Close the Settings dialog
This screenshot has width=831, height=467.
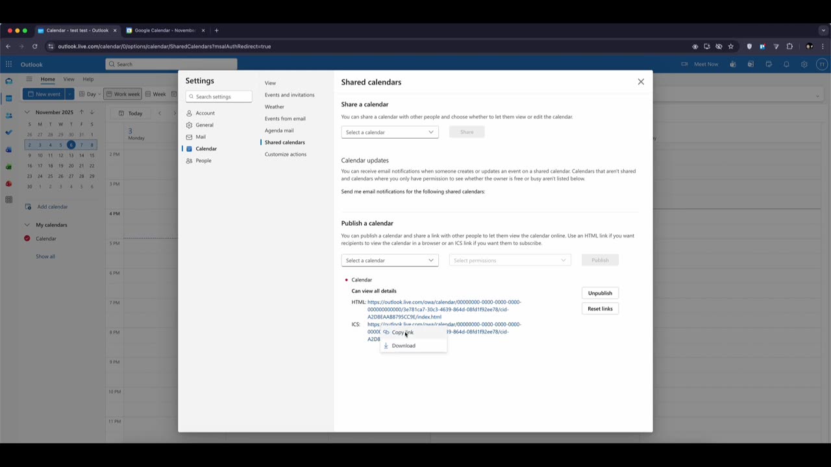tap(641, 82)
